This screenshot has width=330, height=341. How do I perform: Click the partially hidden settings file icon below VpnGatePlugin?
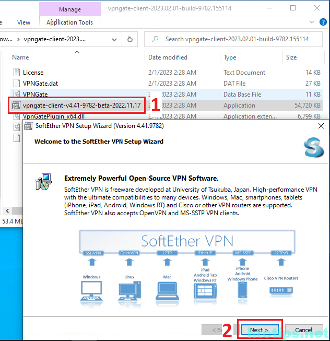point(17,126)
